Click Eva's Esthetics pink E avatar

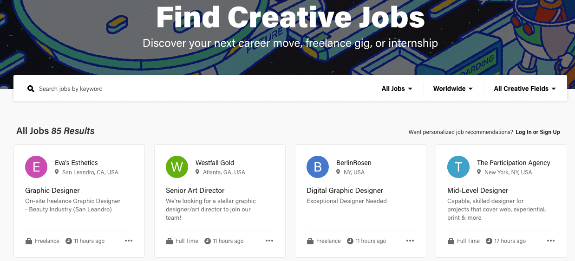tap(36, 167)
